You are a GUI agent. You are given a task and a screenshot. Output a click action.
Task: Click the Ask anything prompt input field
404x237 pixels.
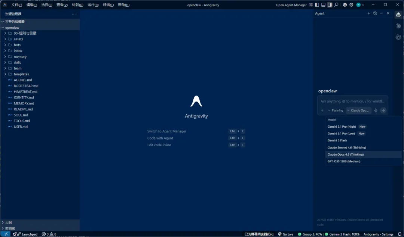point(352,101)
